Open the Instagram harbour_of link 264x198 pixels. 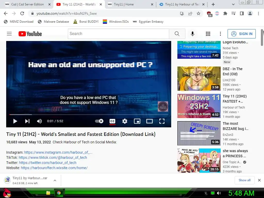pos(58,152)
